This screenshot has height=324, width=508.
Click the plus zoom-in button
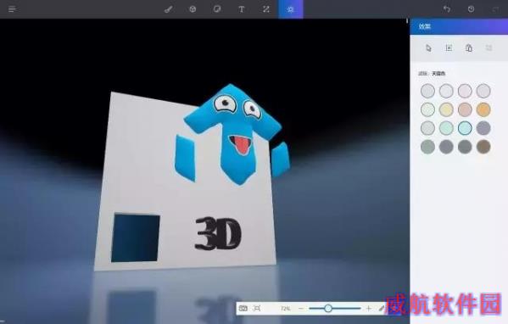point(368,309)
